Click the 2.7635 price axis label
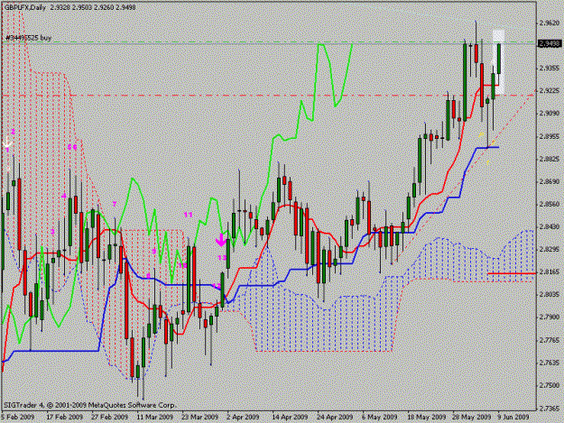This screenshot has width=564, height=423. click(x=550, y=363)
